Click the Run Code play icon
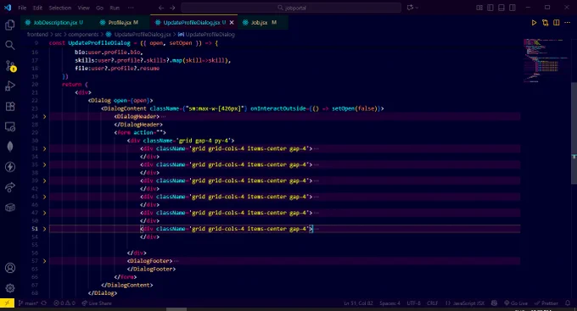This screenshot has height=311, width=577. (x=534, y=23)
